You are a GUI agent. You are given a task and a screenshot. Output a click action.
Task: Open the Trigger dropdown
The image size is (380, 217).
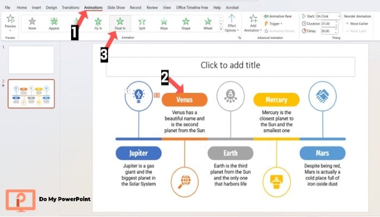tap(274, 23)
